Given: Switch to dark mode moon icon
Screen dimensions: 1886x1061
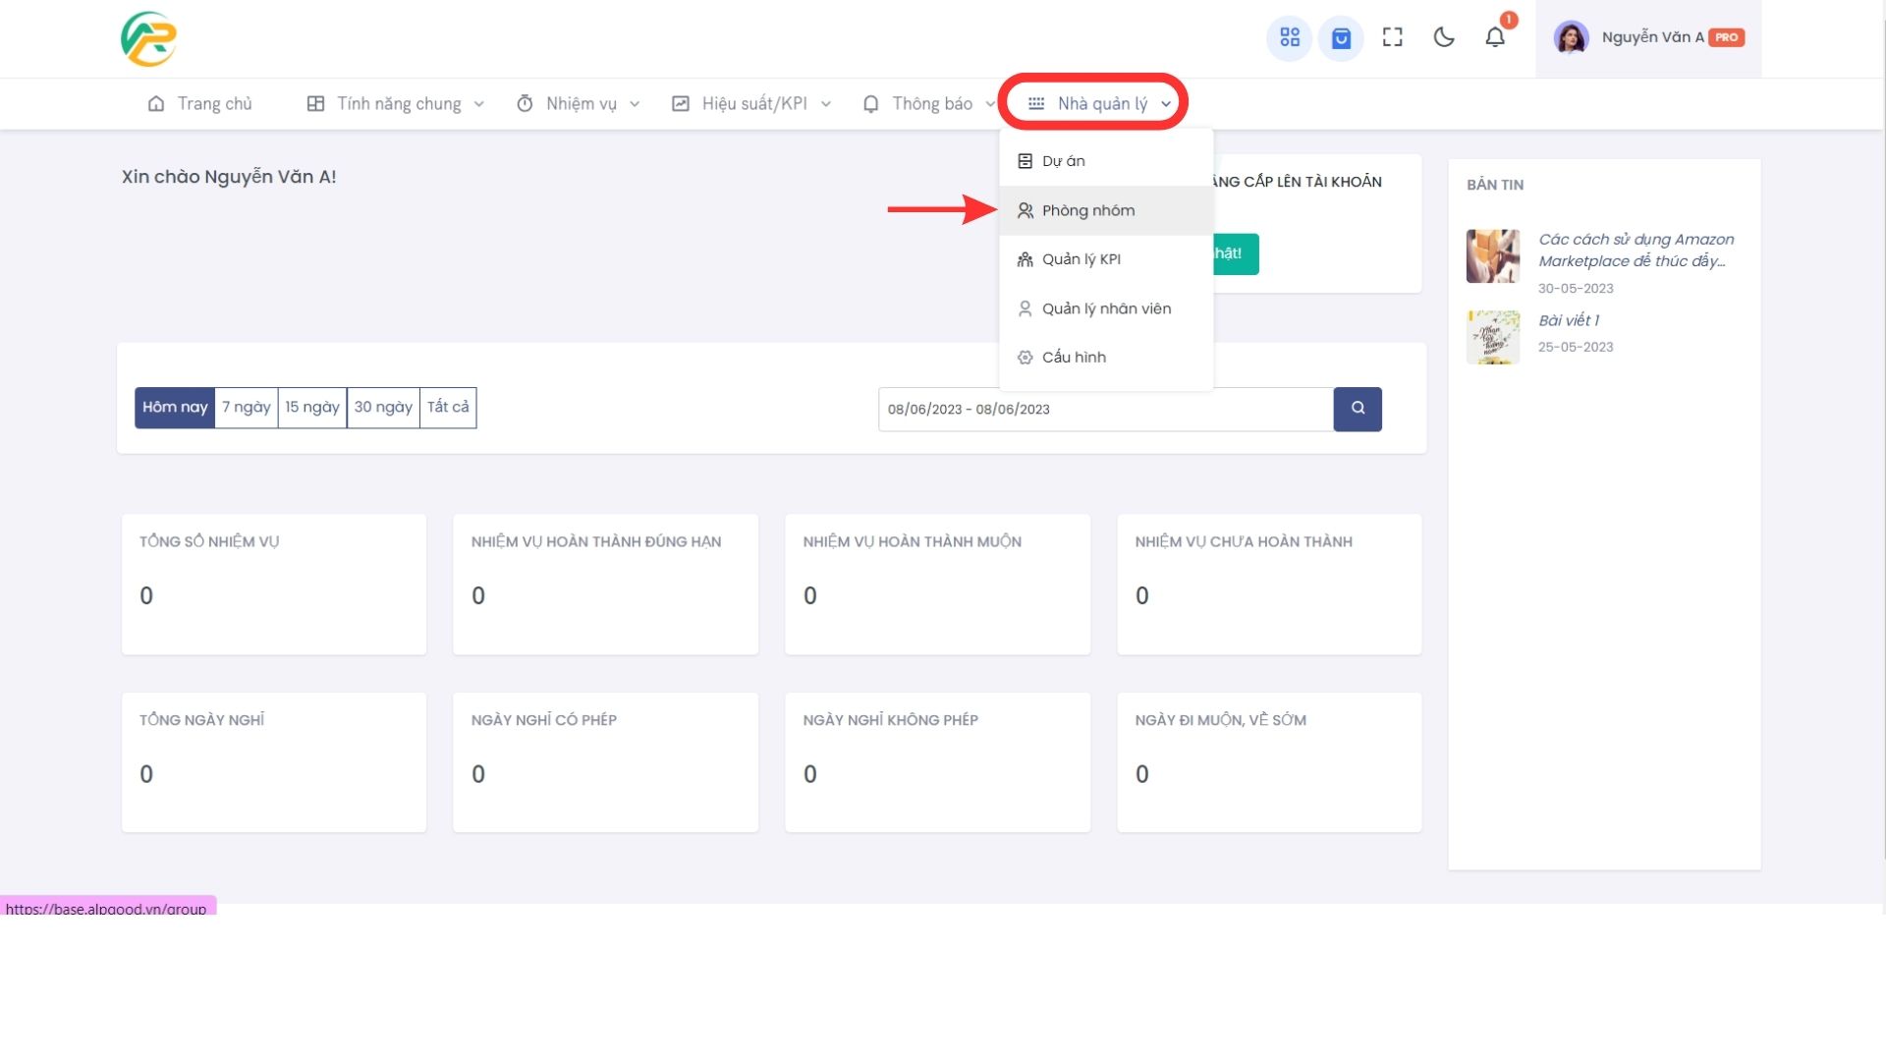Looking at the screenshot, I should pos(1444,37).
